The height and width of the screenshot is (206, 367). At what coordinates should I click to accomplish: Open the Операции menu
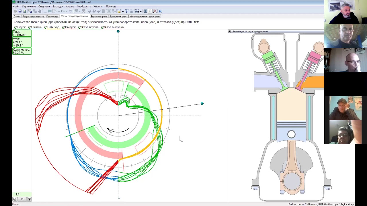(44, 7)
